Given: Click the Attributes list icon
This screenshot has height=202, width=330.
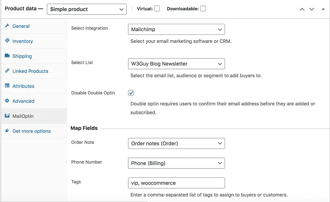Looking at the screenshot, I should click(7, 86).
